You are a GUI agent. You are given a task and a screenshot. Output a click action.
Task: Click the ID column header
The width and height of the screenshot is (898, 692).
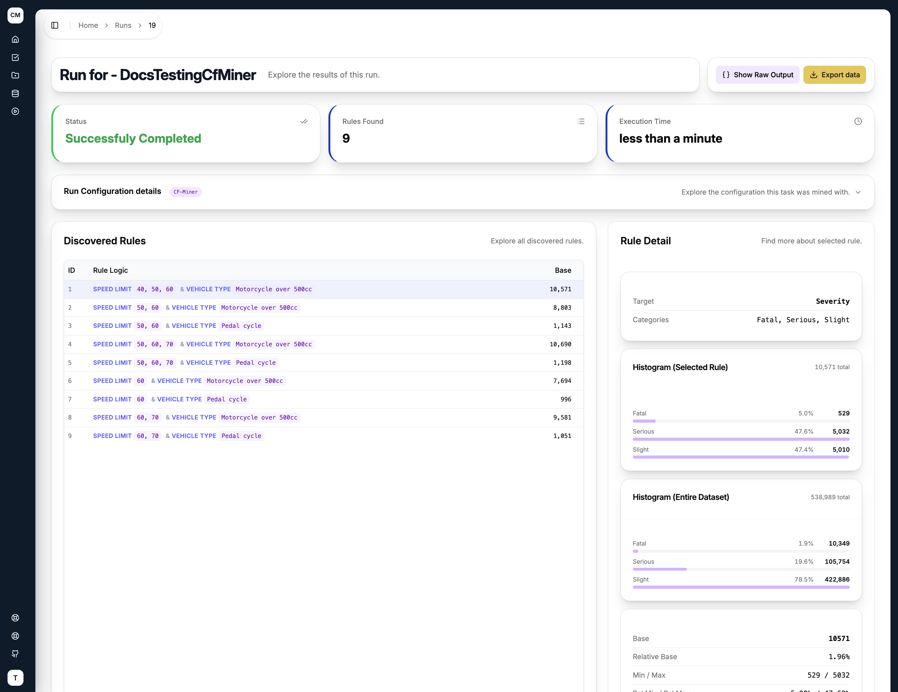[71, 270]
